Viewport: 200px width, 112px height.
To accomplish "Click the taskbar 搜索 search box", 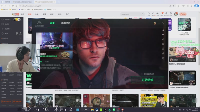I will pos(85,110).
